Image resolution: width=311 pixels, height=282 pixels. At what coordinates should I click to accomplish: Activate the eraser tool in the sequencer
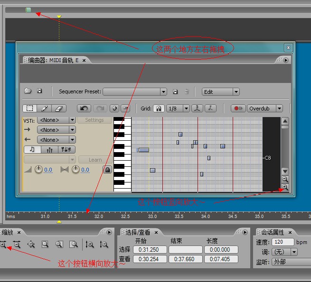pyautogui.click(x=59, y=109)
